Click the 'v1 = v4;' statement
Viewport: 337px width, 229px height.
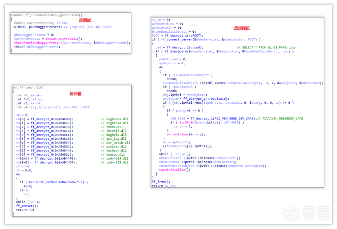click(24, 166)
